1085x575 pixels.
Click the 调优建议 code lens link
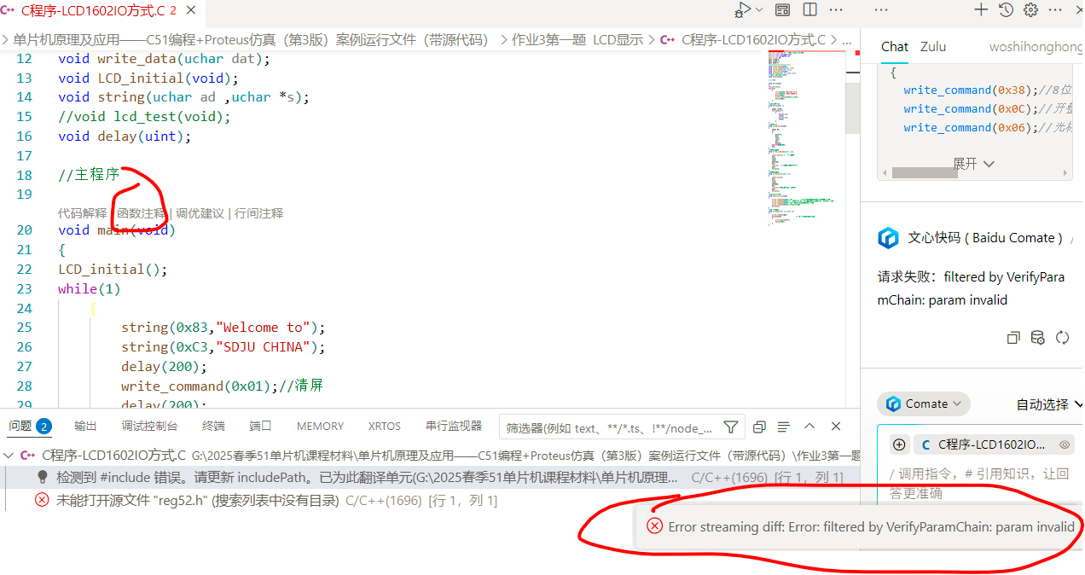coord(200,213)
